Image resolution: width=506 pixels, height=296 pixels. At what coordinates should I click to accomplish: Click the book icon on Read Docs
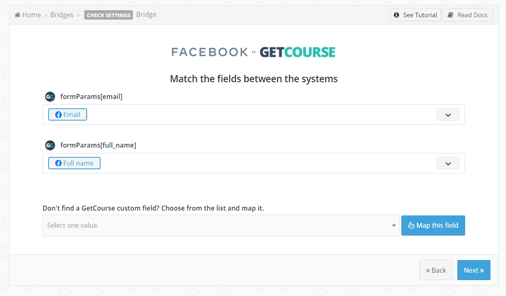coord(450,15)
